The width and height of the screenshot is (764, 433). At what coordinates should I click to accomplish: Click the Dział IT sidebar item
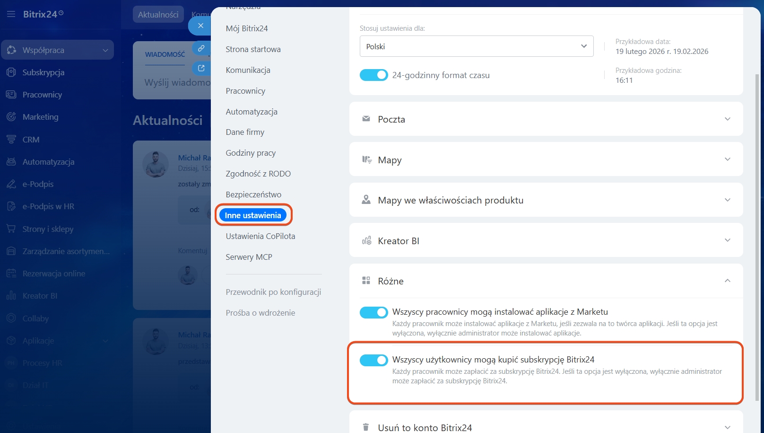[x=35, y=385]
